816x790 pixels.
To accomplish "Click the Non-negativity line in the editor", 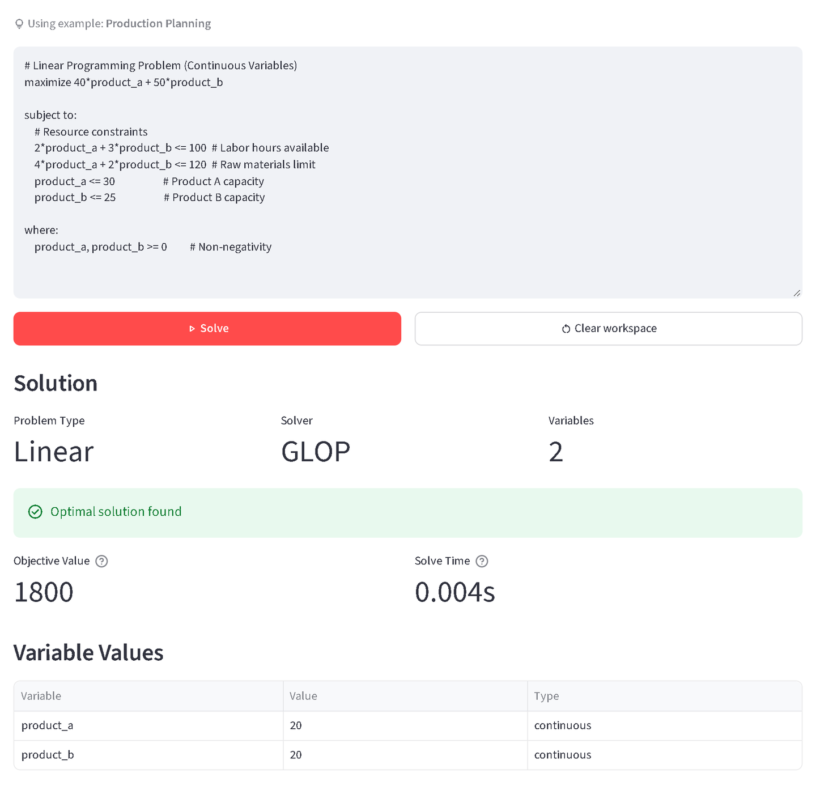I will [153, 247].
